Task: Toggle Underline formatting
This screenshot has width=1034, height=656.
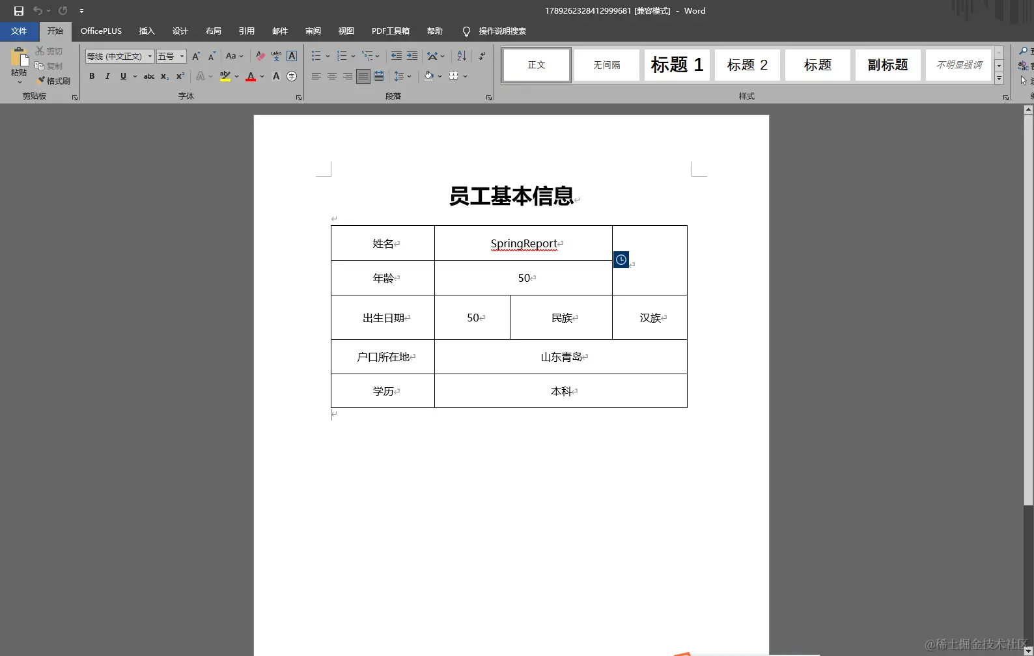Action: tap(123, 76)
